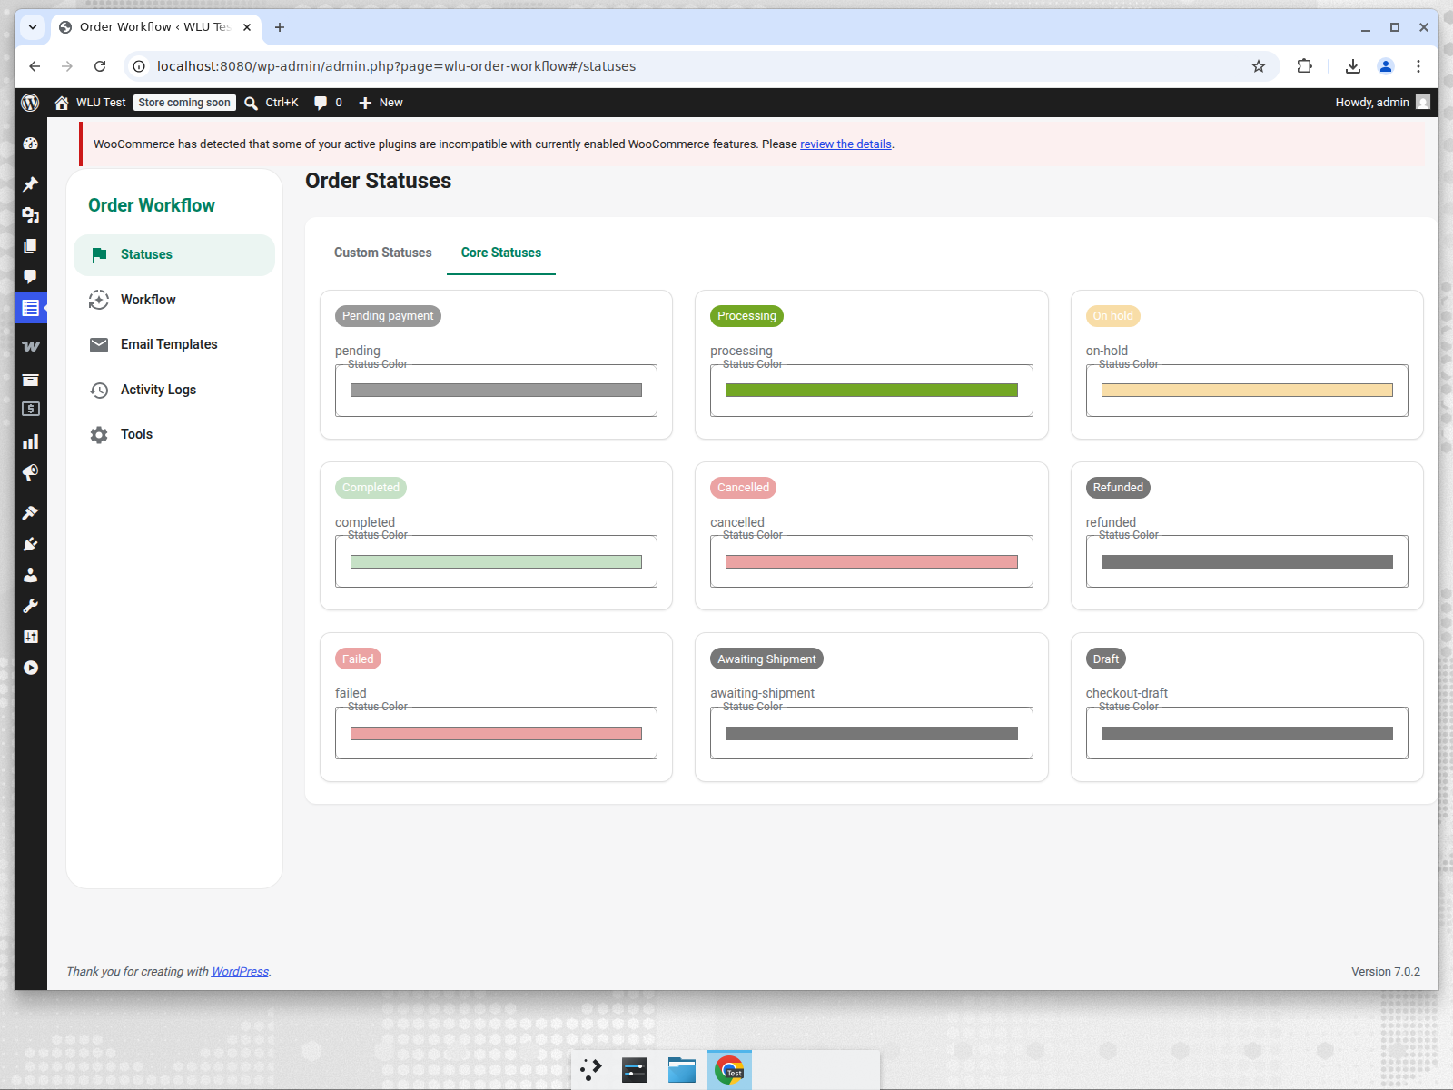This screenshot has width=1453, height=1090.
Task: Open Workflow in the Order Workflow menu
Action: (x=174, y=300)
